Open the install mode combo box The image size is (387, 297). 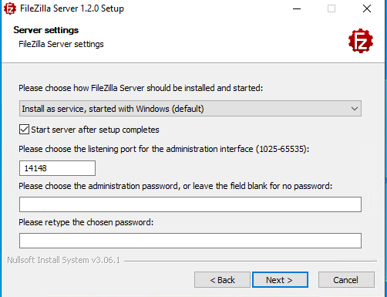tap(190, 109)
